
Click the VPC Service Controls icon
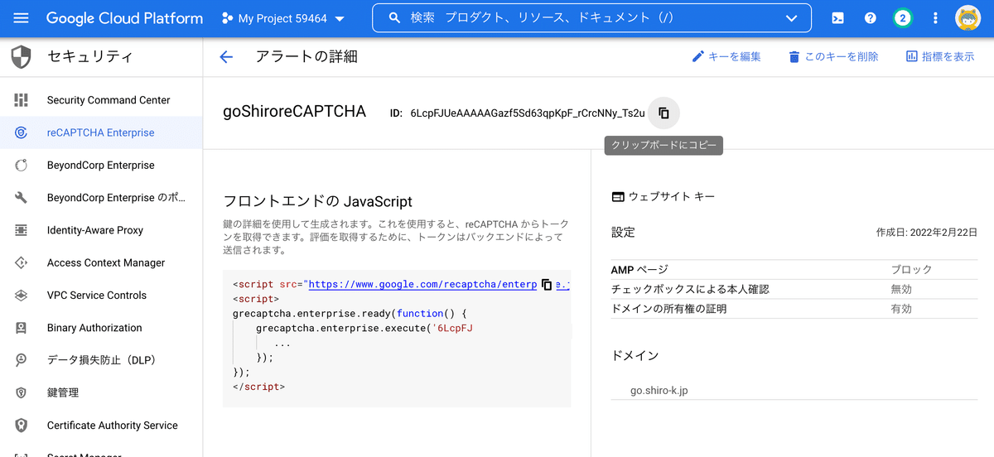click(22, 295)
